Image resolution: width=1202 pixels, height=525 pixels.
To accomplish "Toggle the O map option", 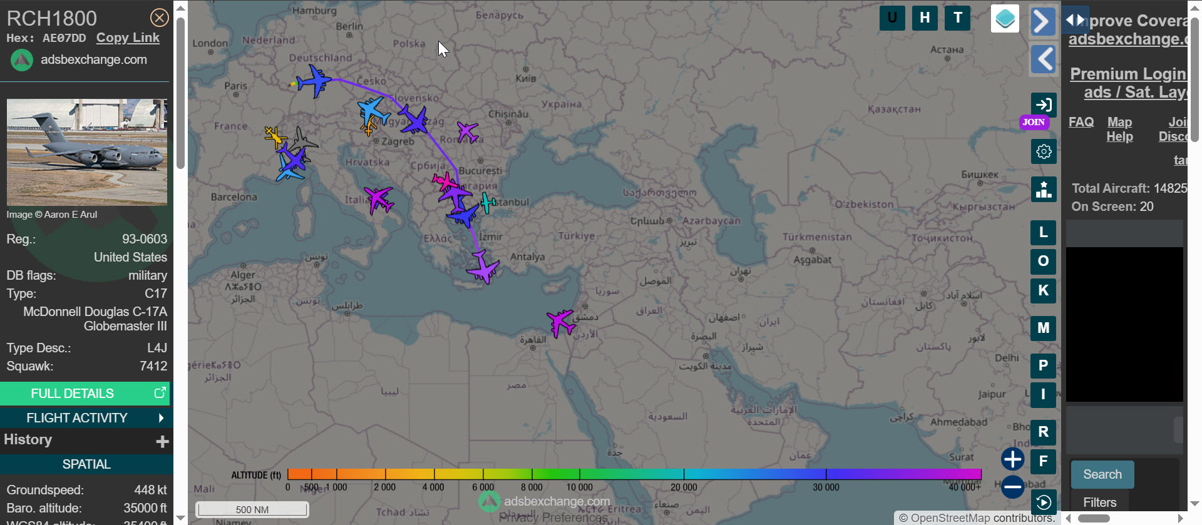I will coord(1044,262).
